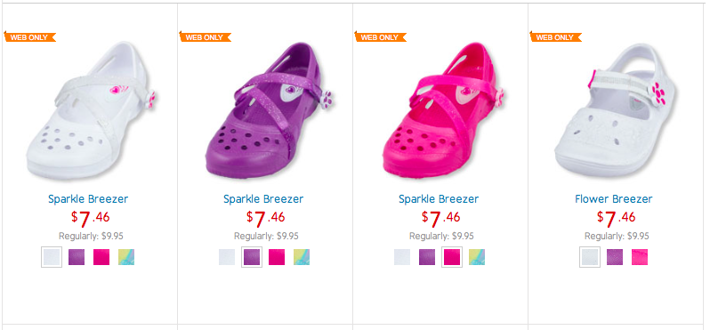Open the pink Sparkle Breezer shoe image
This screenshot has height=330, width=710.
(x=444, y=111)
